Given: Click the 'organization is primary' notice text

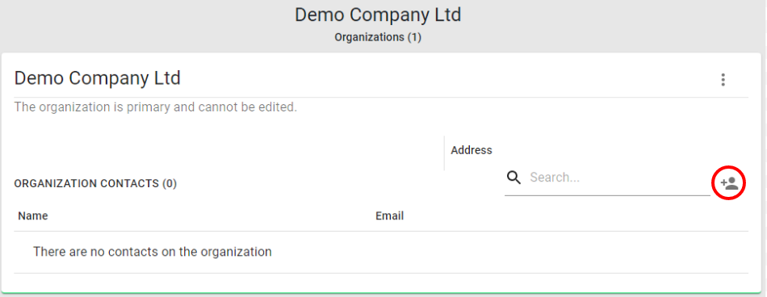Looking at the screenshot, I should coord(156,107).
